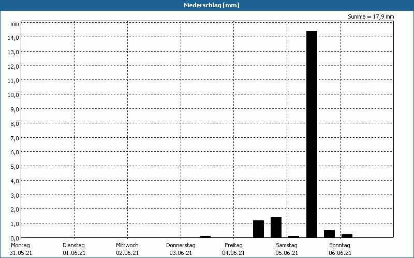The width and height of the screenshot is (414, 258).
Task: Click the 3,0 y-axis label
Action: pos(14,196)
